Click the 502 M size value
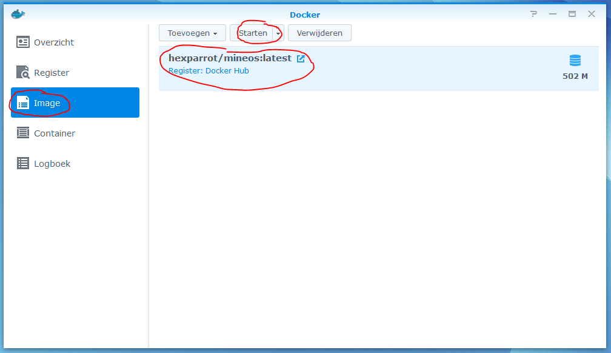 (575, 76)
